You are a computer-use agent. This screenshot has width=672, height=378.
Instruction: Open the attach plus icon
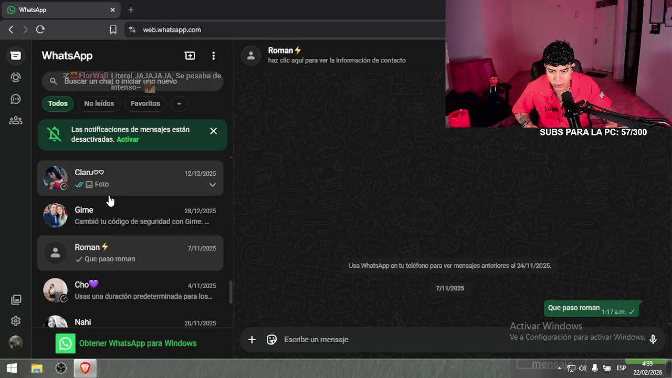pyautogui.click(x=252, y=340)
